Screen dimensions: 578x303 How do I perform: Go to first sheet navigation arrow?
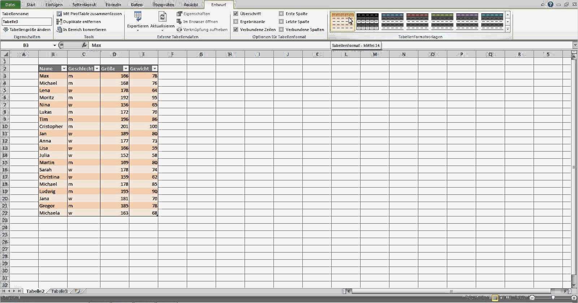[4, 291]
